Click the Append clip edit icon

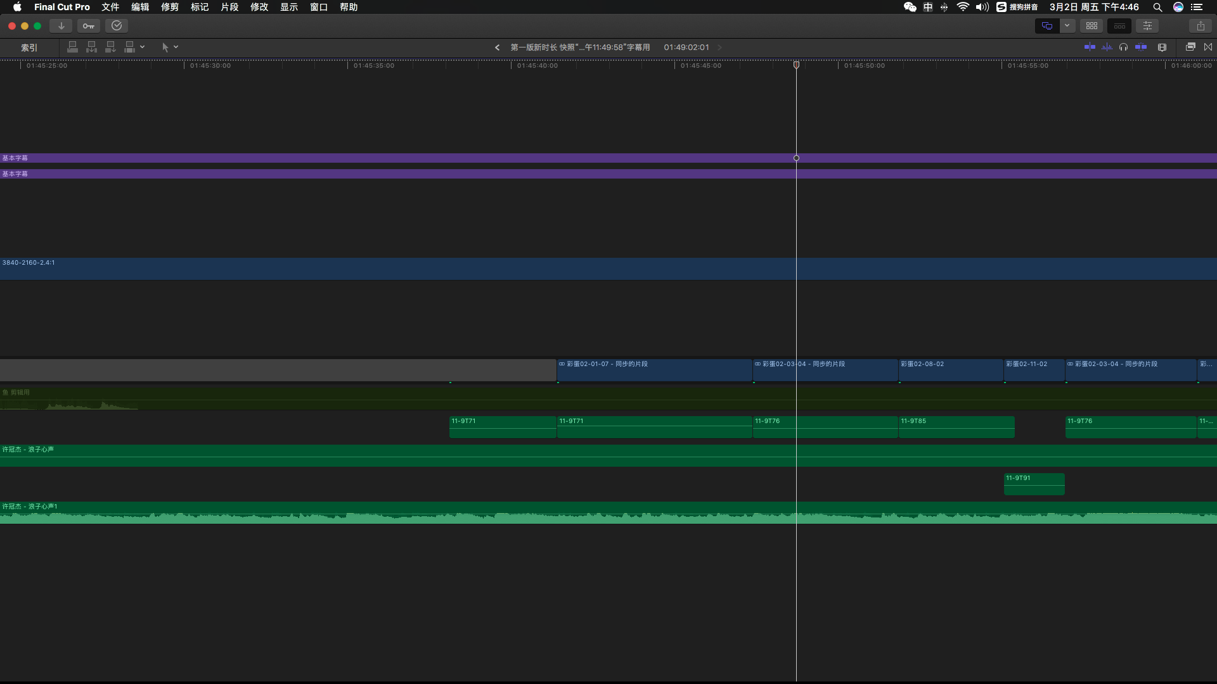pos(110,47)
